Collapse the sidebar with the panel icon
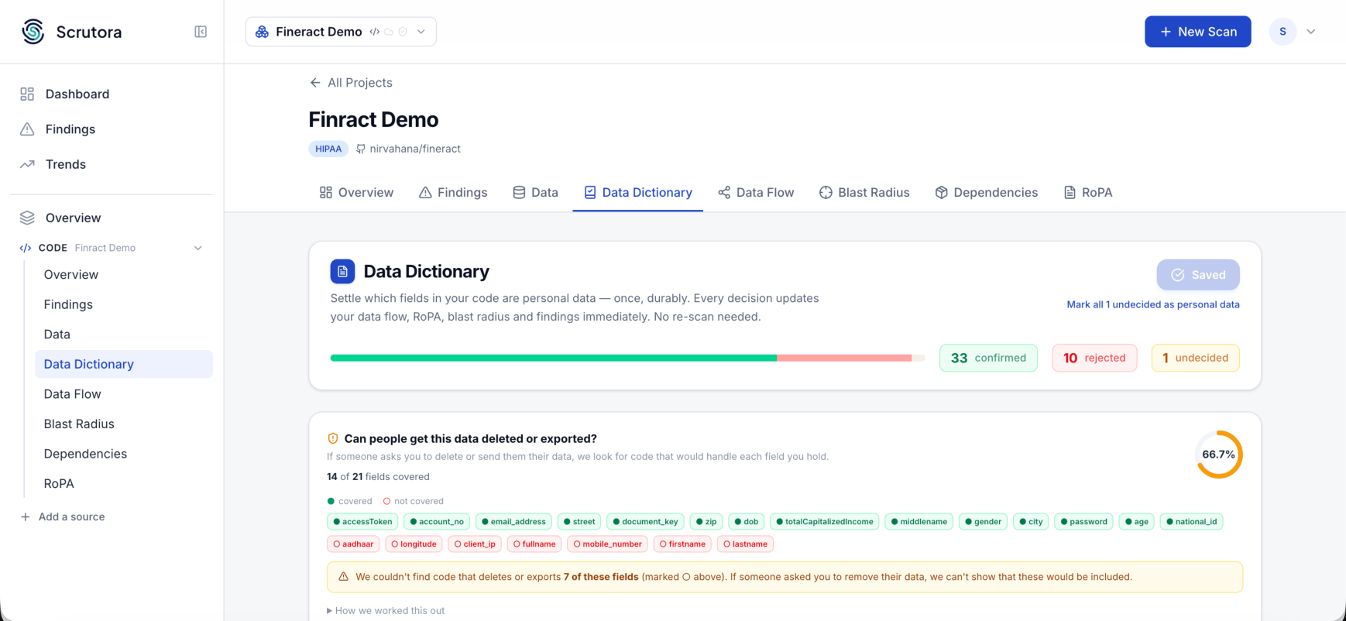The width and height of the screenshot is (1346, 621). click(201, 32)
